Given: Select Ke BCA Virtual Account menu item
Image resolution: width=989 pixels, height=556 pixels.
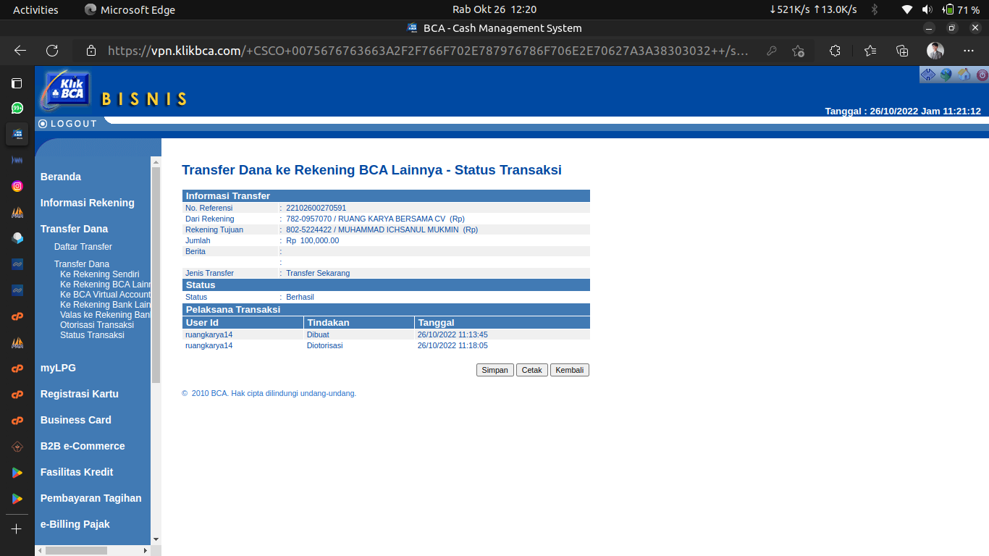Looking at the screenshot, I should (105, 295).
